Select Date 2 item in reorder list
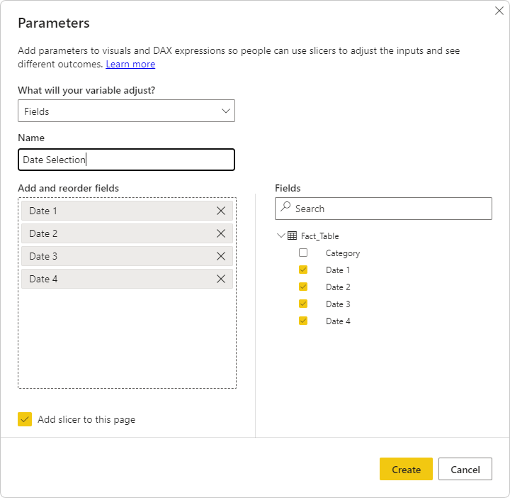Screen dimensions: 510x498 [x=113, y=233]
